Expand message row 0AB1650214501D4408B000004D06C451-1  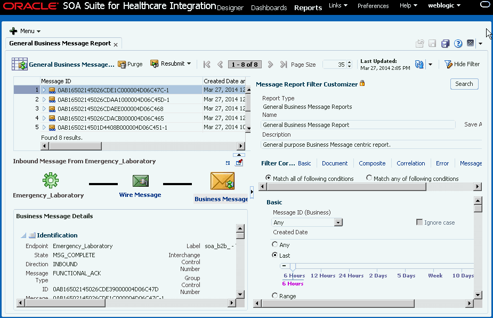44,128
